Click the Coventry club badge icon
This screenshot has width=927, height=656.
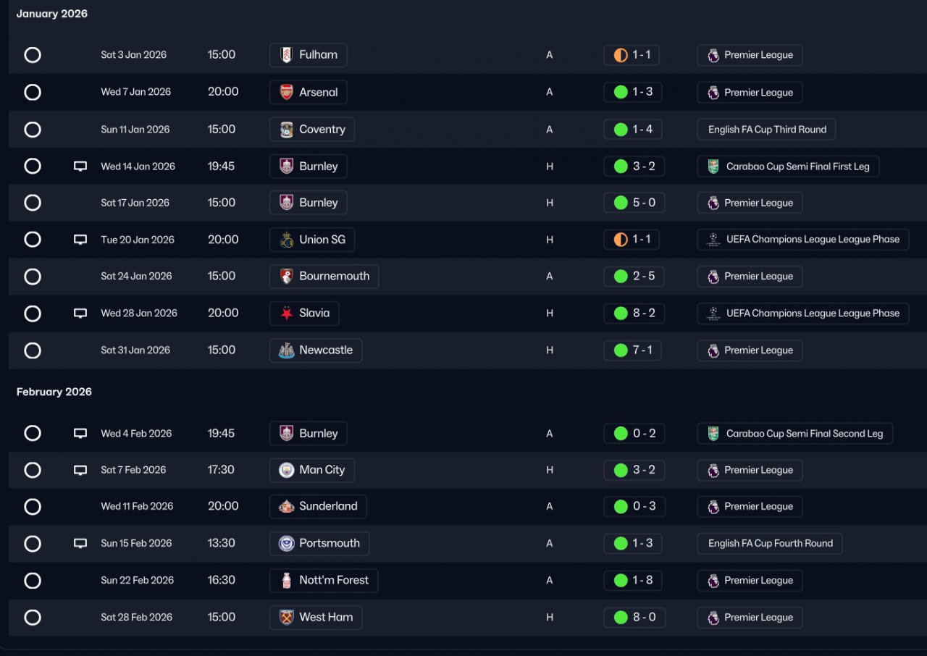(x=287, y=130)
